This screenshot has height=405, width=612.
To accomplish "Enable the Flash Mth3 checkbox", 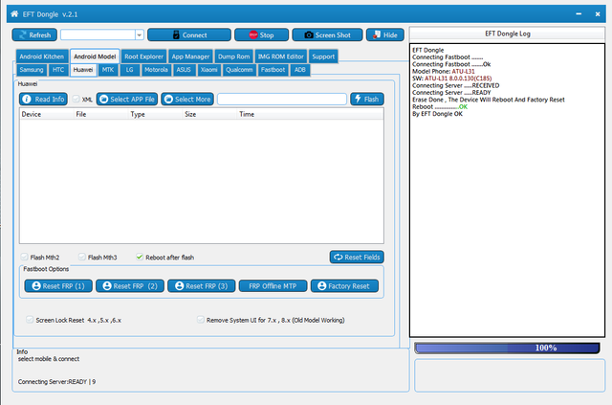I will coord(81,257).
